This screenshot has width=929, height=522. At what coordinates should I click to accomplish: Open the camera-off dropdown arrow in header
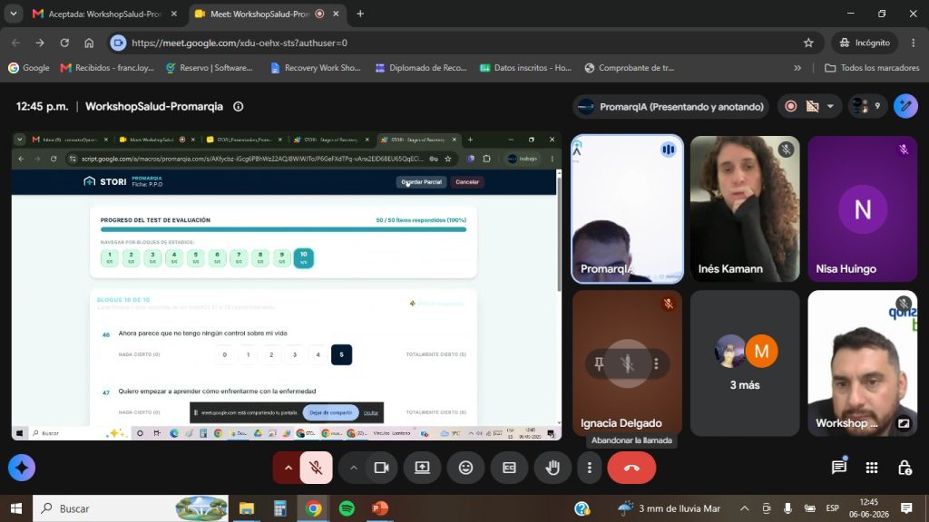pyautogui.click(x=830, y=107)
